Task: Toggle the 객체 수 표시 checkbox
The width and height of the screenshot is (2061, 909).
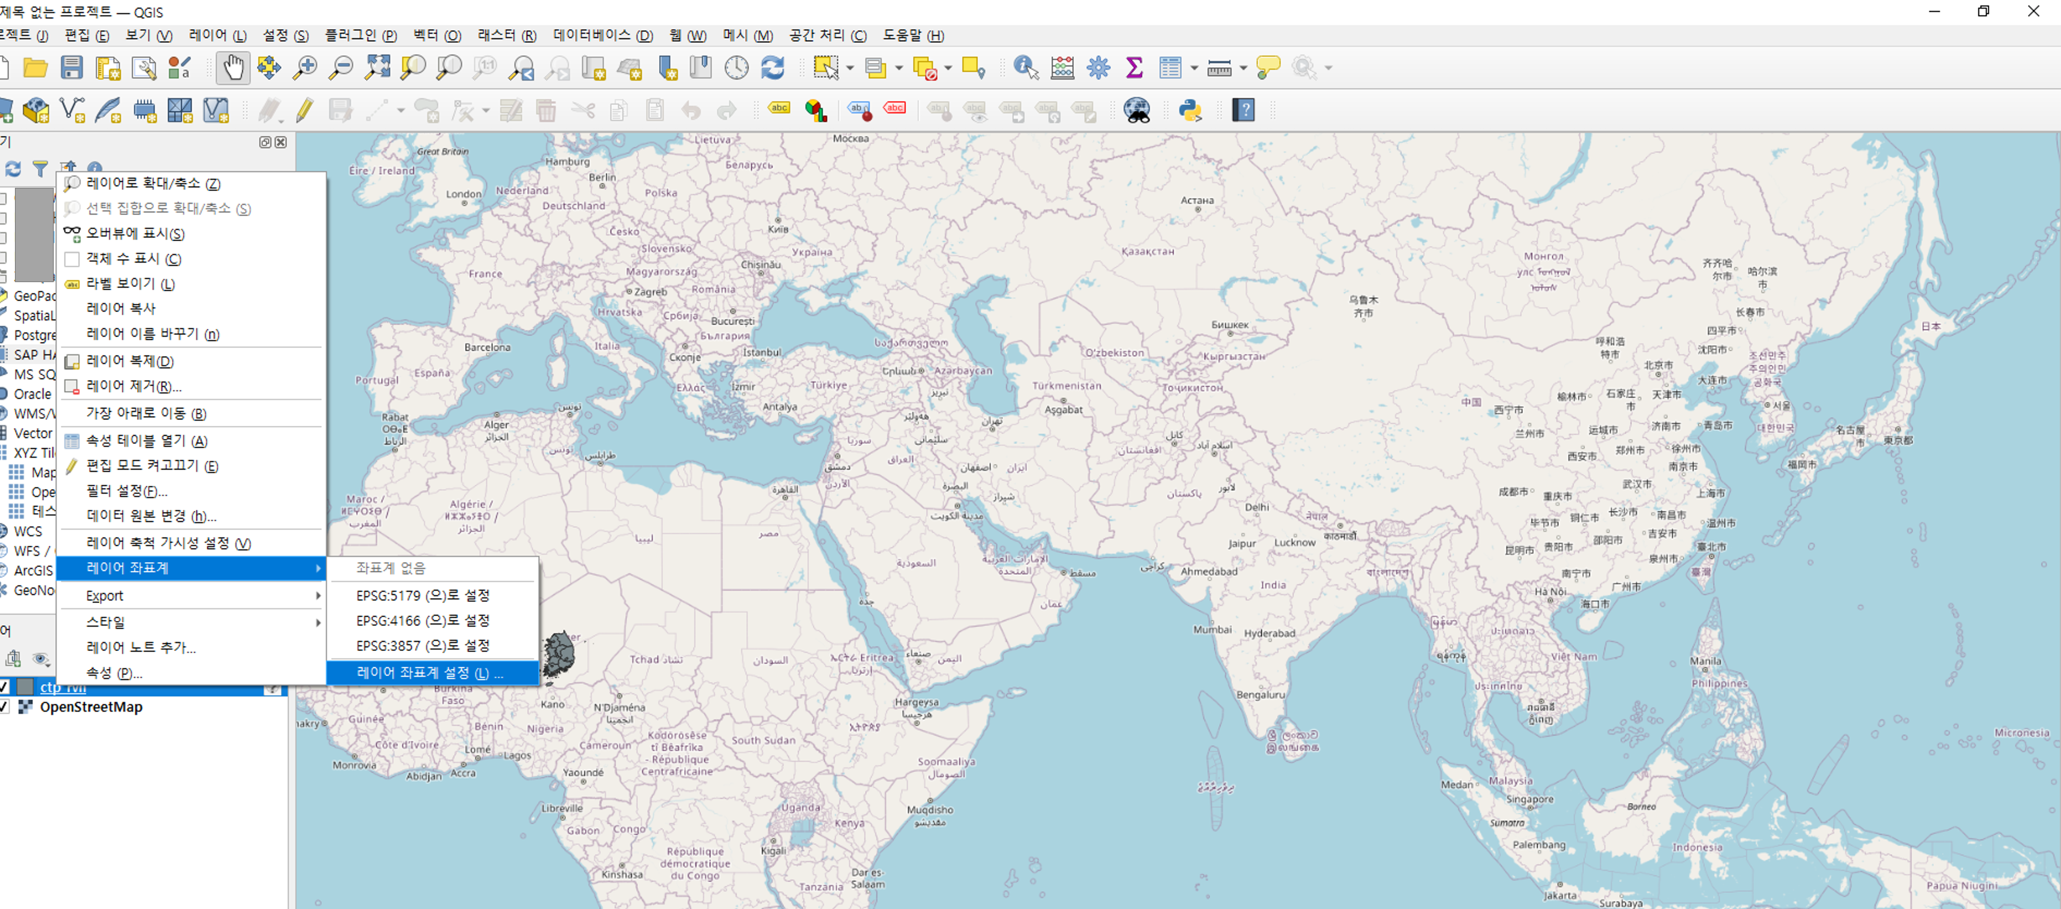Action: click(x=72, y=259)
